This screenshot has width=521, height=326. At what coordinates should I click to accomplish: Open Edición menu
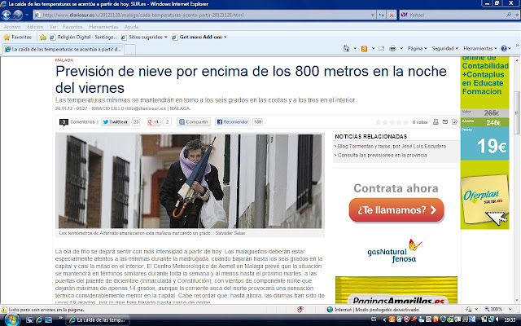click(35, 27)
